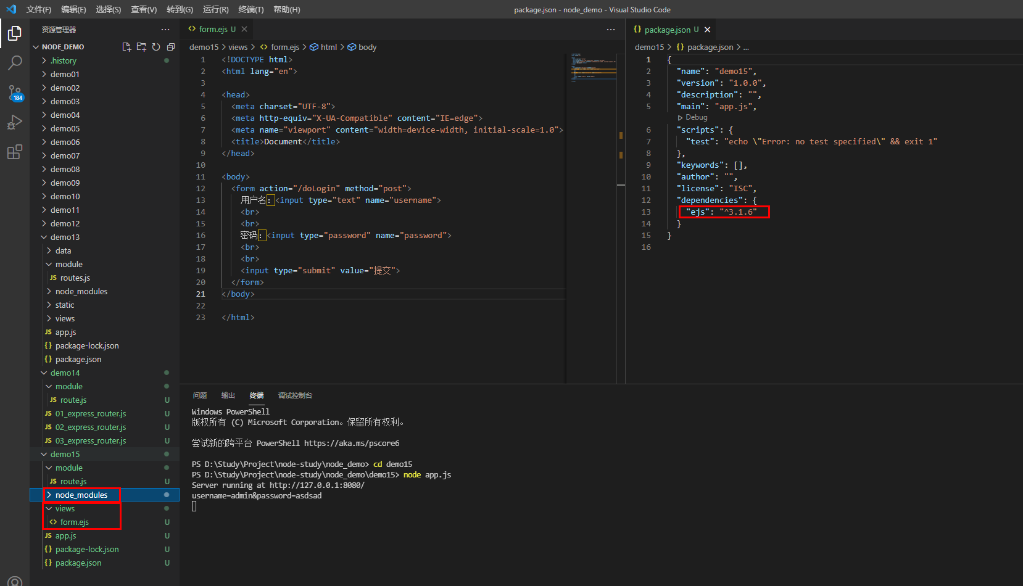Refresh the explorer tree

[x=156, y=47]
